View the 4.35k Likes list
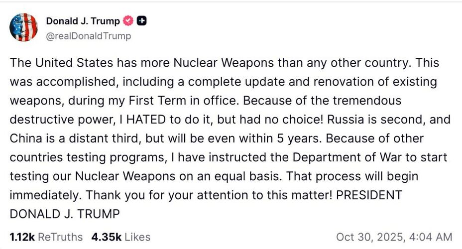Image resolution: width=462 pixels, height=249 pixels. click(120, 237)
